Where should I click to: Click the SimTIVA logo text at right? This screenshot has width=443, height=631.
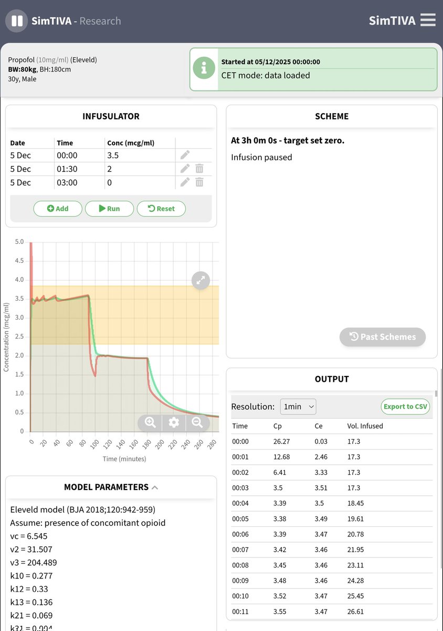point(392,21)
